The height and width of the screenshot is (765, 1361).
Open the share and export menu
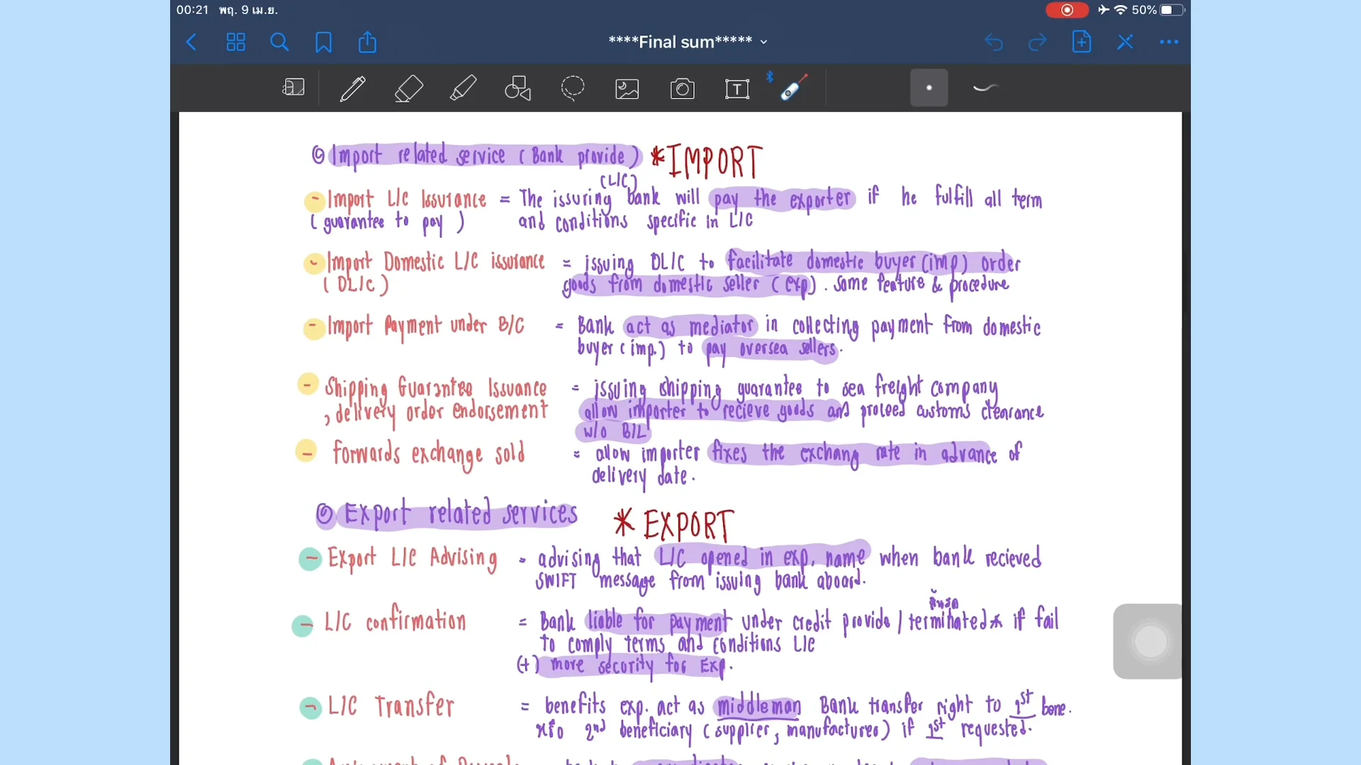click(x=367, y=42)
